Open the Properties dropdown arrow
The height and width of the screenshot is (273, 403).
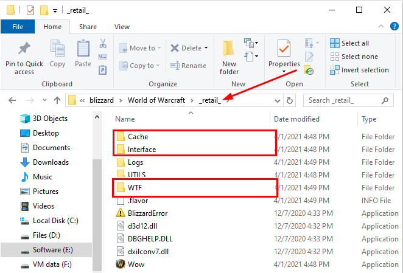coord(284,72)
